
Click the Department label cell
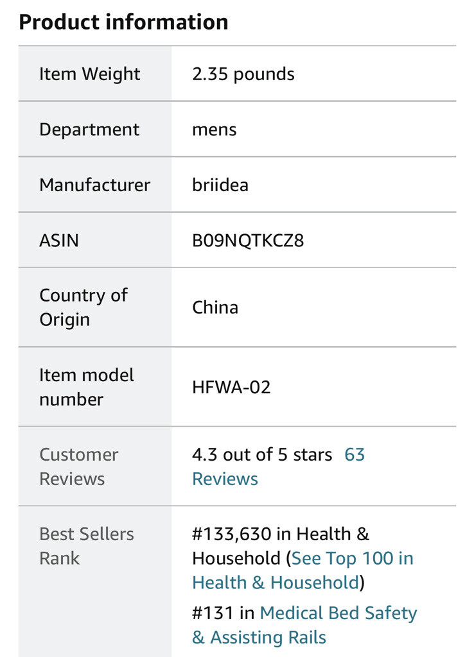click(95, 129)
